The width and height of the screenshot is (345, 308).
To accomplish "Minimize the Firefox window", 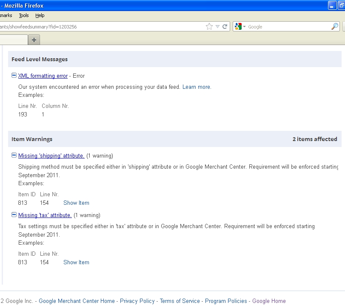I will point(332,5).
